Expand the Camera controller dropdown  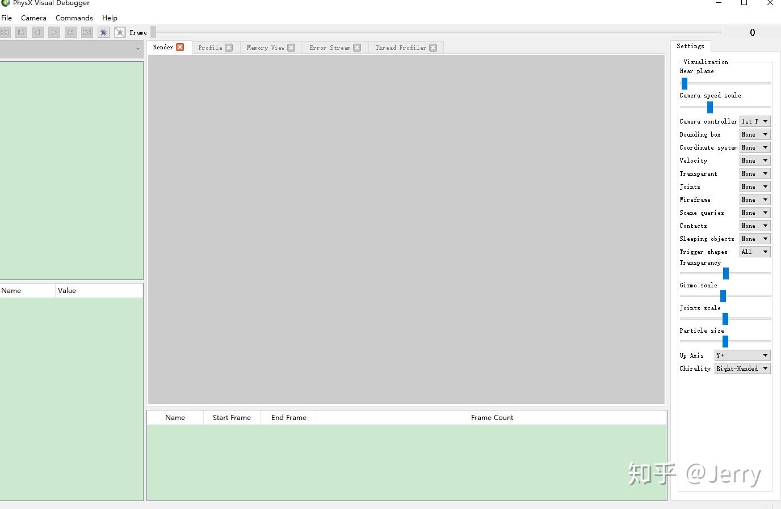(755, 121)
